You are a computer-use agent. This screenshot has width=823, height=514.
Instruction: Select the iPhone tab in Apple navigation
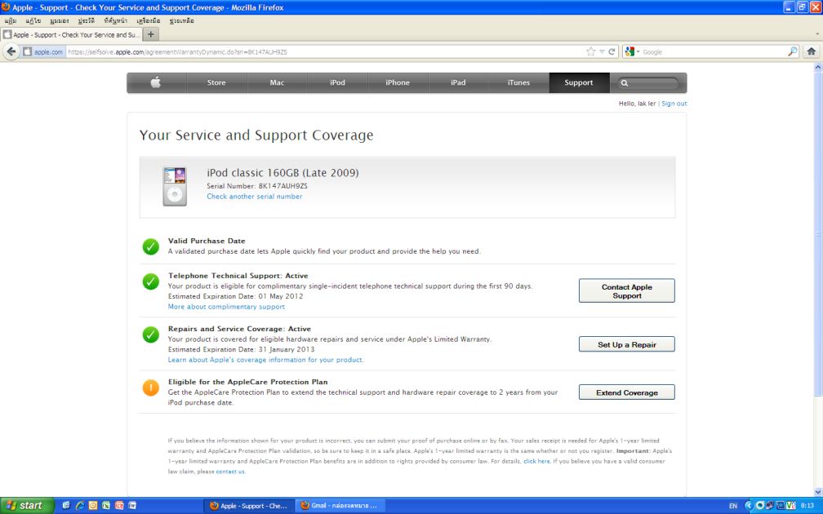point(398,82)
